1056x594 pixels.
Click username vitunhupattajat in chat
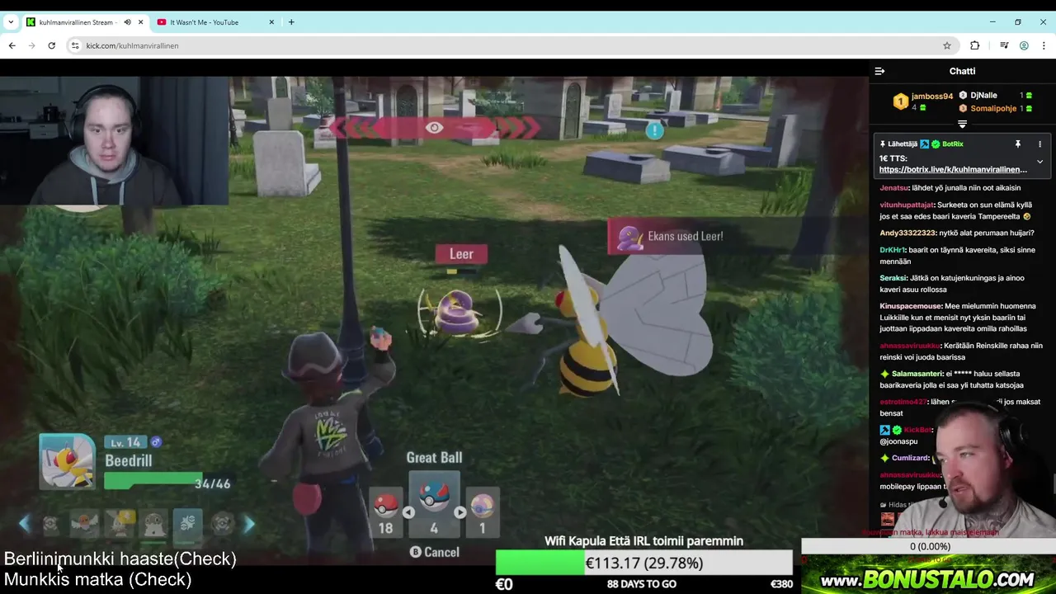[x=907, y=205]
